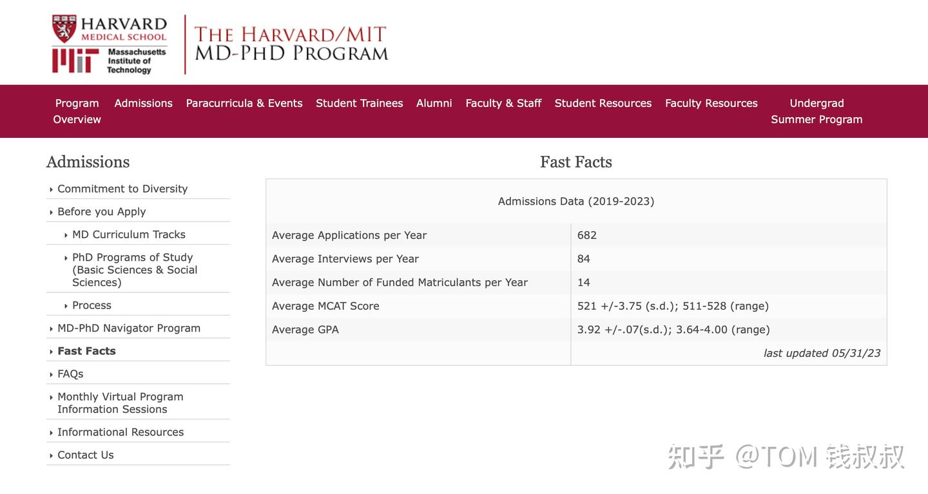Click the value 682 in the table

587,235
